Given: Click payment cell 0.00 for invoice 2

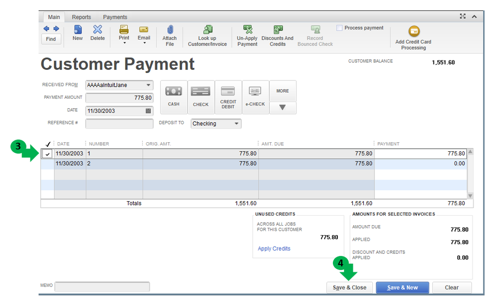Looking at the screenshot, I should pyautogui.click(x=420, y=163).
